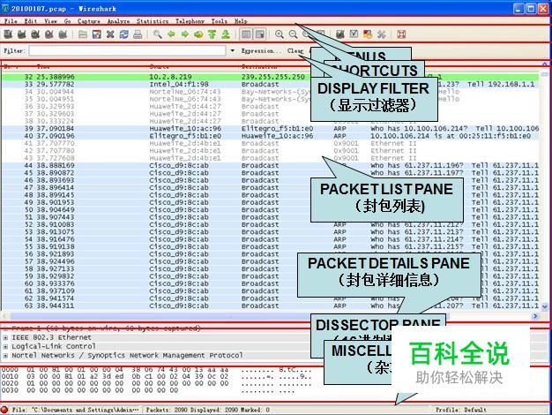Open the Help menu

pyautogui.click(x=241, y=21)
